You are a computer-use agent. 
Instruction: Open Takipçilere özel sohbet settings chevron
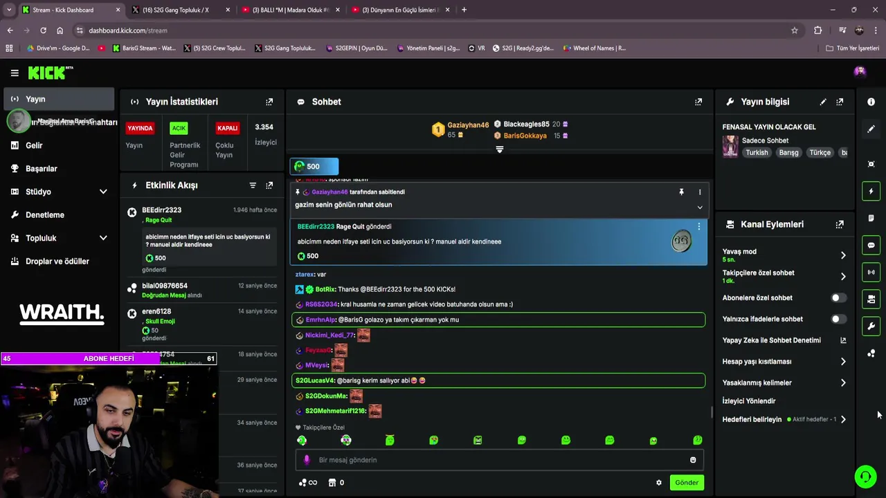pyautogui.click(x=843, y=276)
